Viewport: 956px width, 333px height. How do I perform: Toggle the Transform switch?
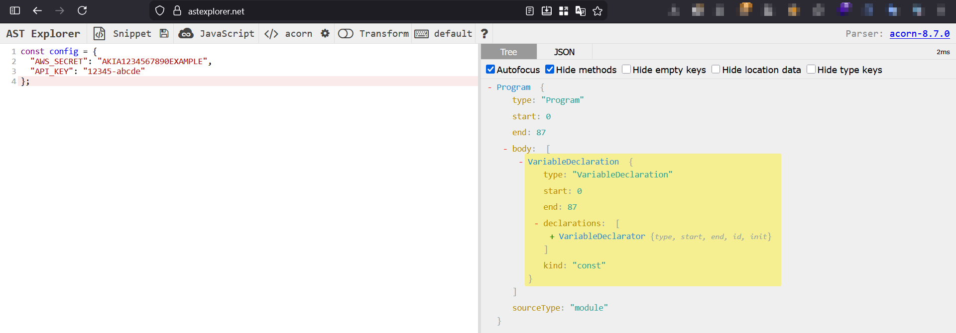coord(346,33)
